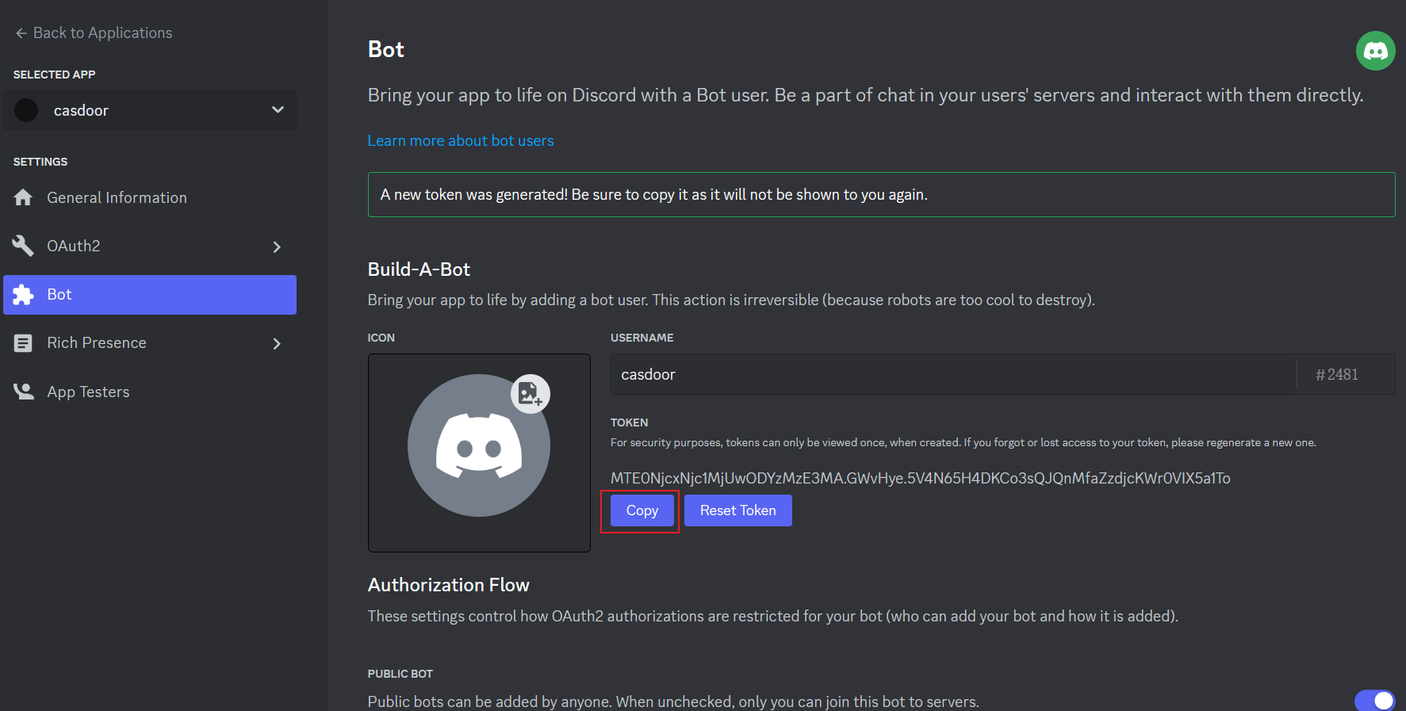Select the Bot puzzle piece icon
The width and height of the screenshot is (1406, 711).
23,294
